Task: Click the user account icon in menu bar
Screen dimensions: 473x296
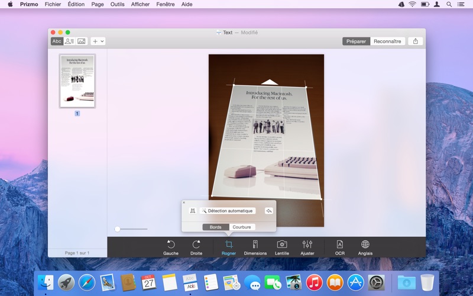Action: [436, 4]
